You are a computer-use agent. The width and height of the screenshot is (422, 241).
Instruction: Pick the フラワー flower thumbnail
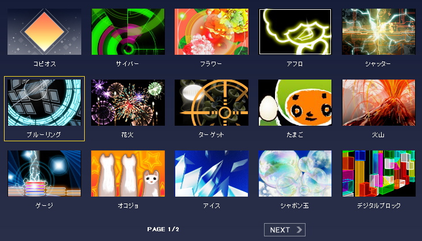pos(212,32)
